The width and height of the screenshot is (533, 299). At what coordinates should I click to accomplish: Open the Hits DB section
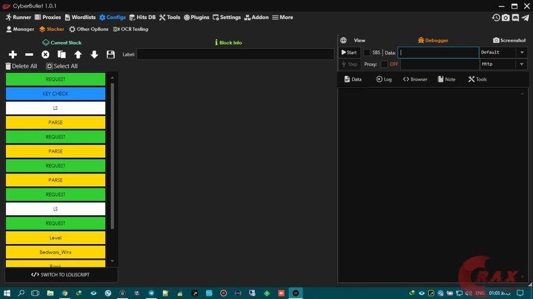click(x=142, y=17)
